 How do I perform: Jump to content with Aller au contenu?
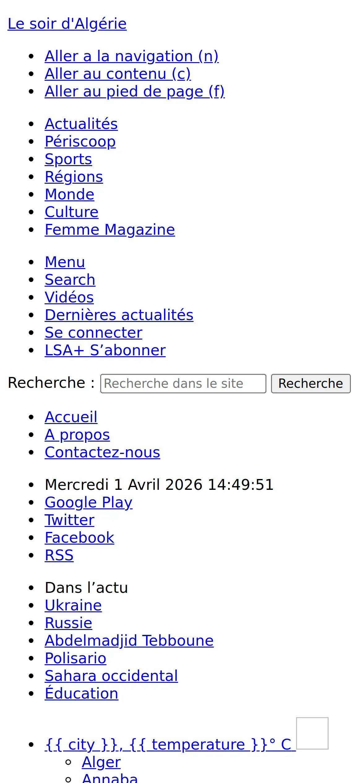coord(118,74)
